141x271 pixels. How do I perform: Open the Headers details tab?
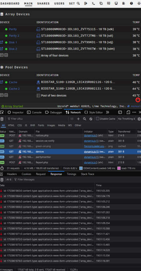point(12,174)
